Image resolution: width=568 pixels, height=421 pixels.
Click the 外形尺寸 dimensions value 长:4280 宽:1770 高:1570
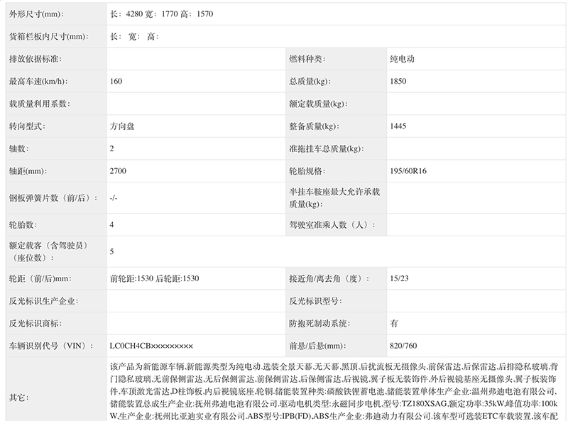pyautogui.click(x=161, y=13)
